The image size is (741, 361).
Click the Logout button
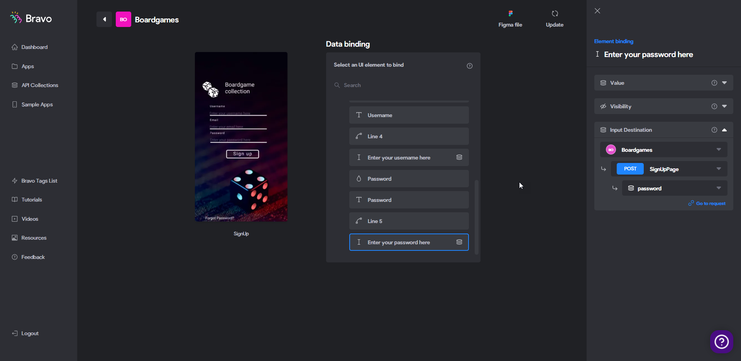click(x=25, y=333)
